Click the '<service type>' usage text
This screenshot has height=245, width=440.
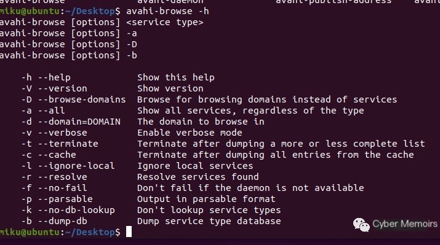pos(165,22)
